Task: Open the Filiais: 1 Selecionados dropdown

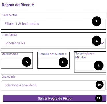Action: click(x=54, y=24)
